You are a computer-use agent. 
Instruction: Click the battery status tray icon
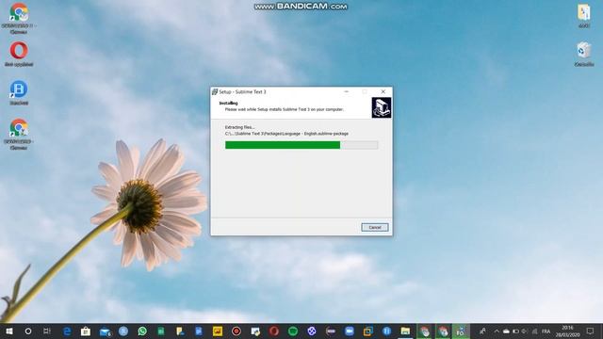(515, 331)
